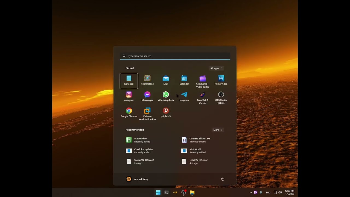Screen dimensions: 350x197
Task: Open network status icon in tray
Action: tap(275, 192)
